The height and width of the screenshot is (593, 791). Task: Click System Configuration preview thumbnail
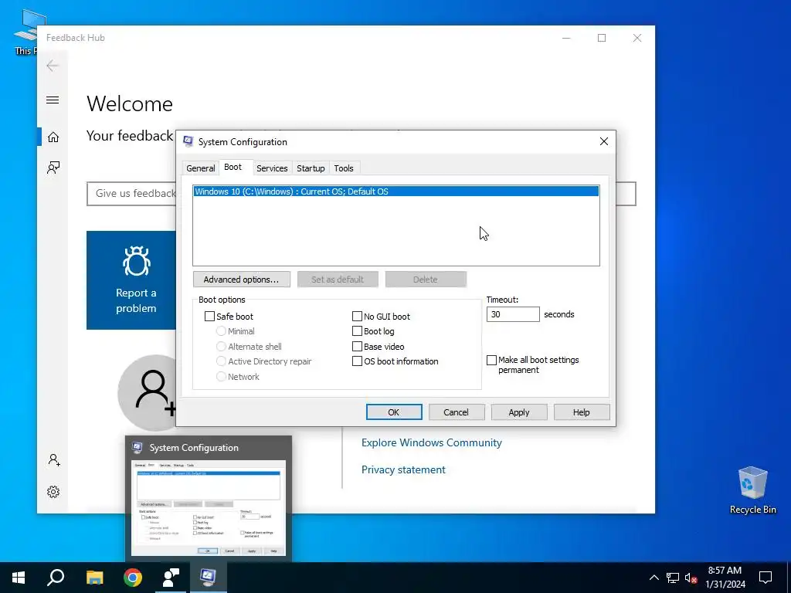click(209, 507)
